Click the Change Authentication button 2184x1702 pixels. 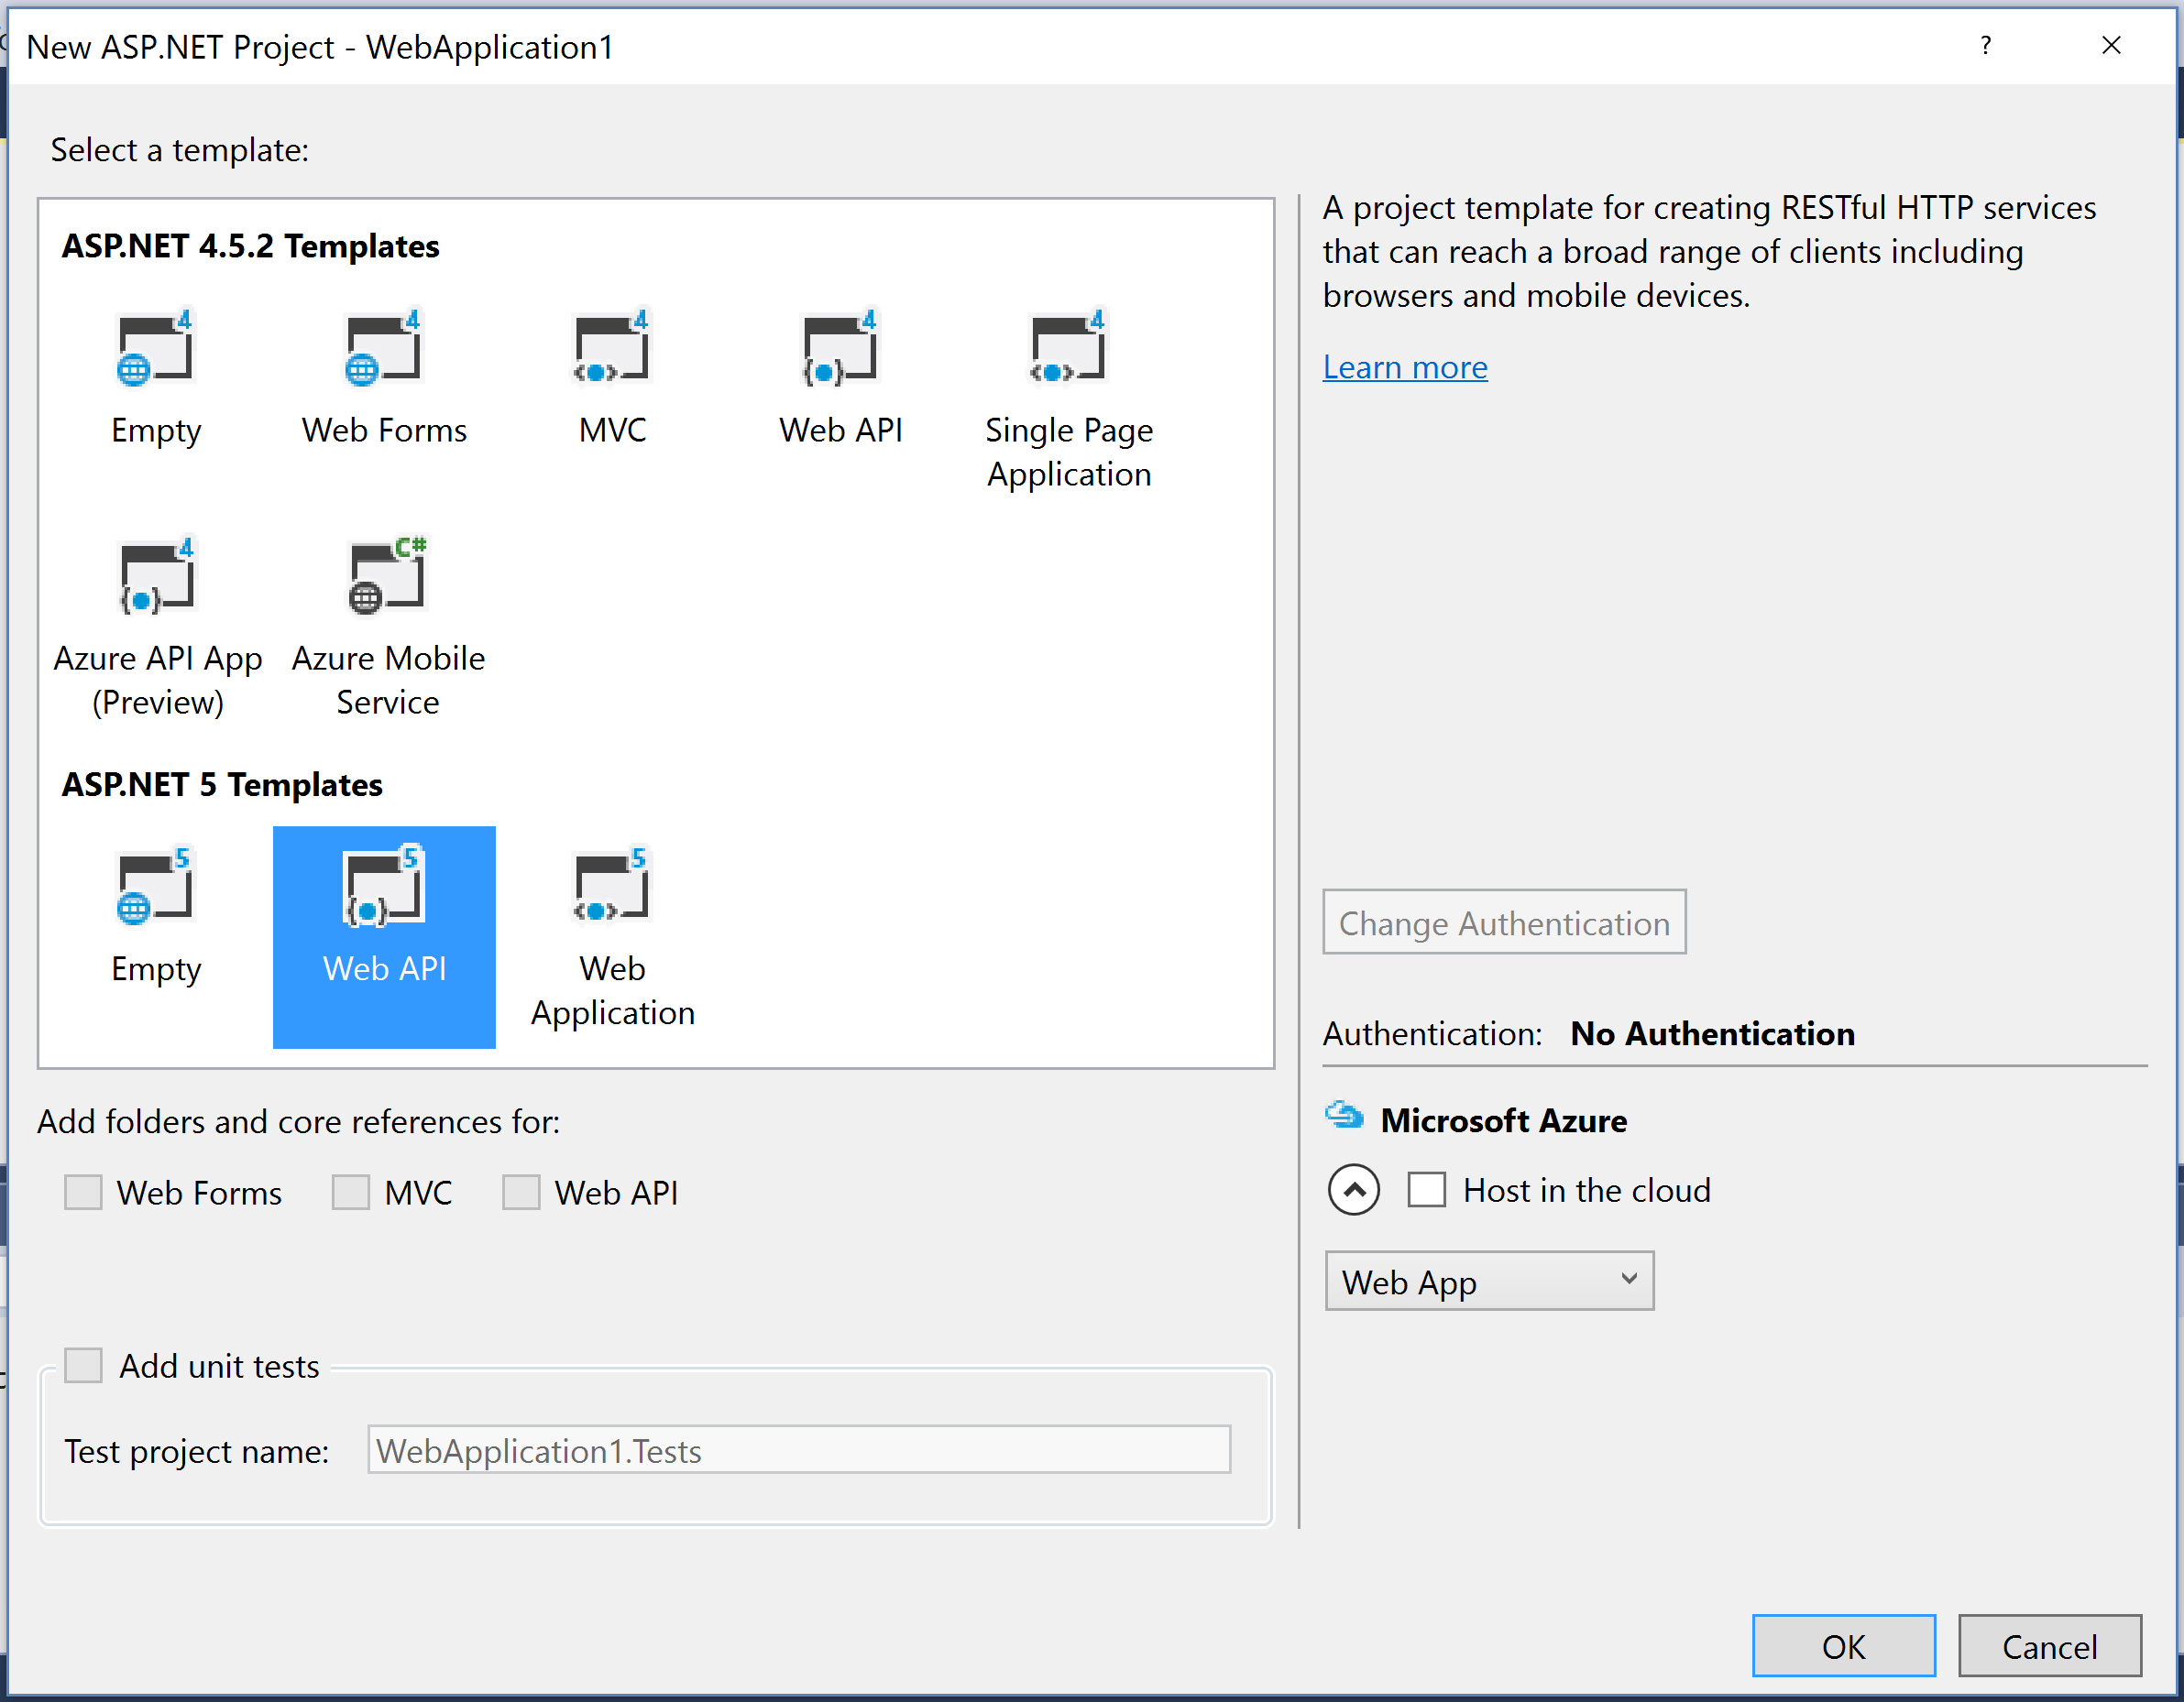click(x=1504, y=922)
